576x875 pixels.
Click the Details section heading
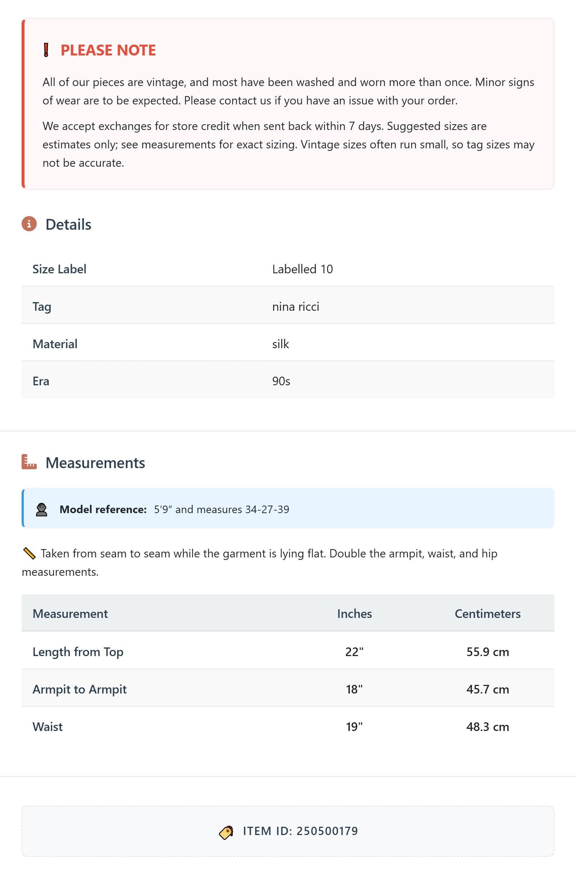point(68,224)
